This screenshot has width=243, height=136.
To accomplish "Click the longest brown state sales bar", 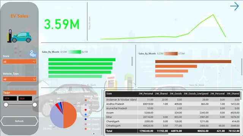I will tap(193, 62).
